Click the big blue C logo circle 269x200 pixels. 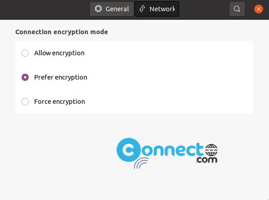click(x=128, y=150)
